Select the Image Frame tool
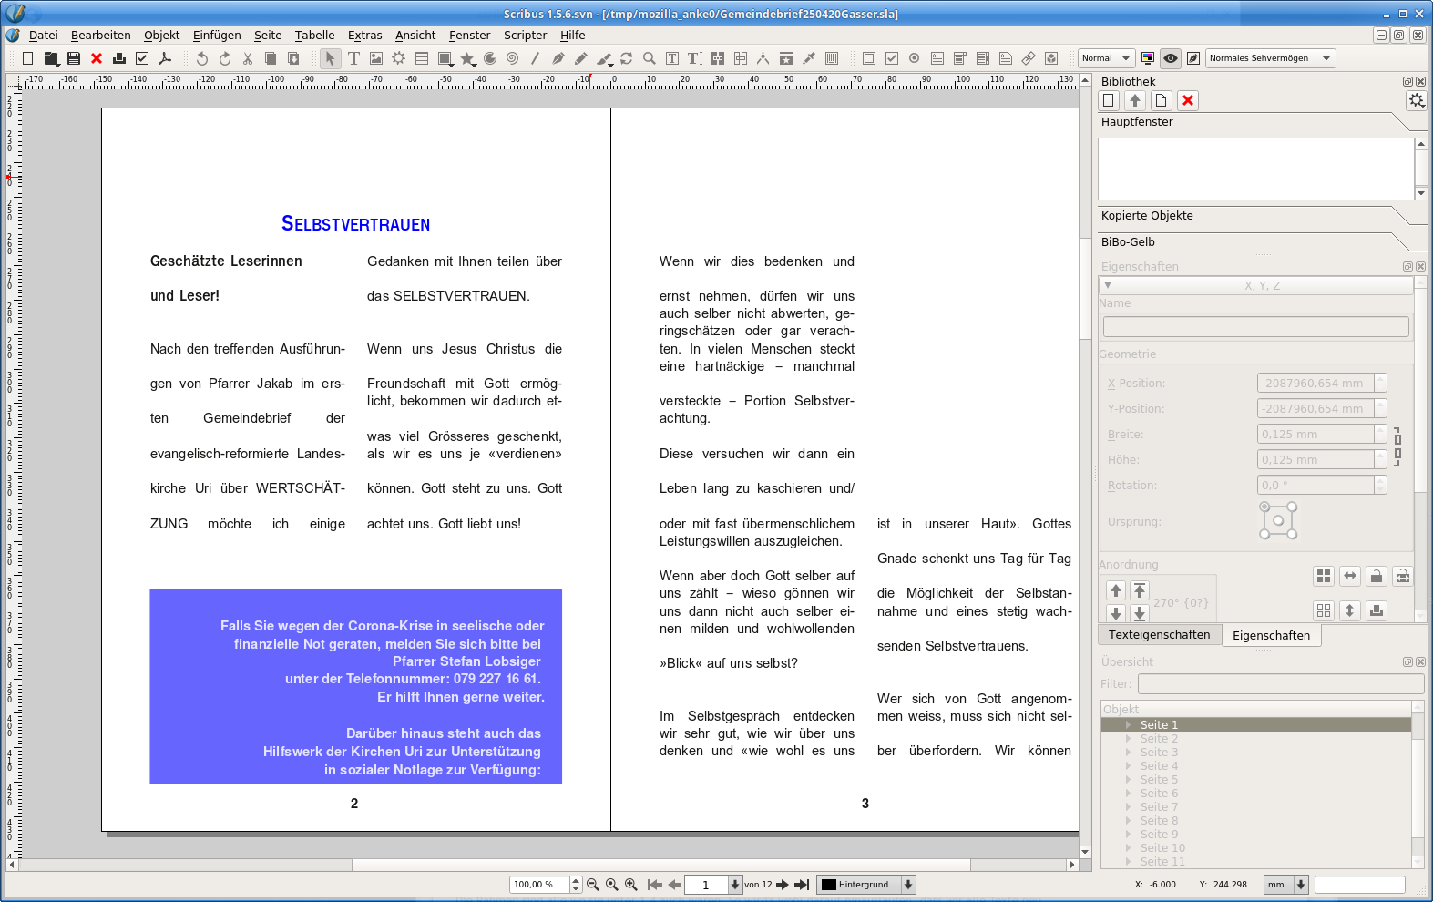1433x902 pixels. 376,58
